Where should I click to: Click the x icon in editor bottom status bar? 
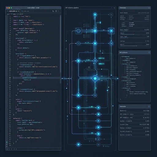coord(16,149)
